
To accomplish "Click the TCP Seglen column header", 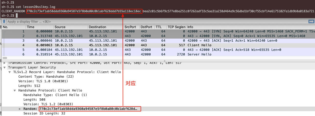I will (176, 27).
